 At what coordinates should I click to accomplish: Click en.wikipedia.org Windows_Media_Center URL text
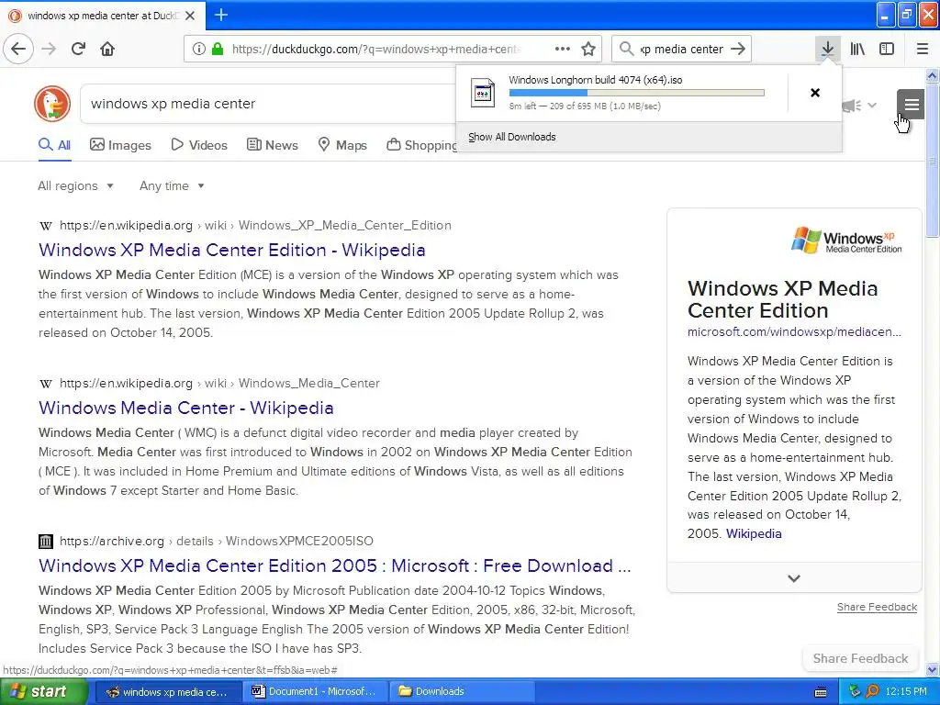[x=219, y=383]
